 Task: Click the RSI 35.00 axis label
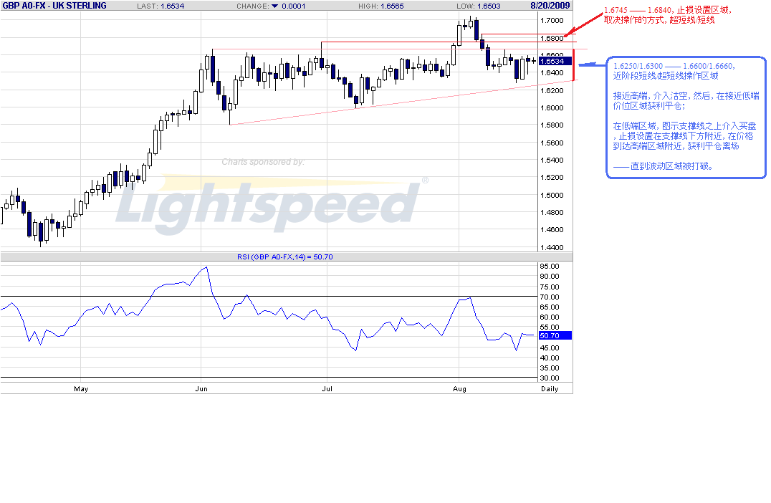point(550,368)
